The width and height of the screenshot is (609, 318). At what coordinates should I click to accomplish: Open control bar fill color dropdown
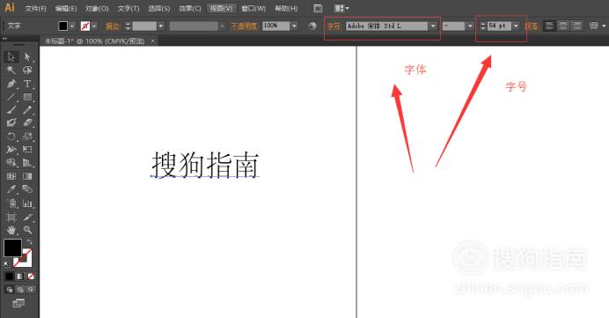[x=72, y=26]
